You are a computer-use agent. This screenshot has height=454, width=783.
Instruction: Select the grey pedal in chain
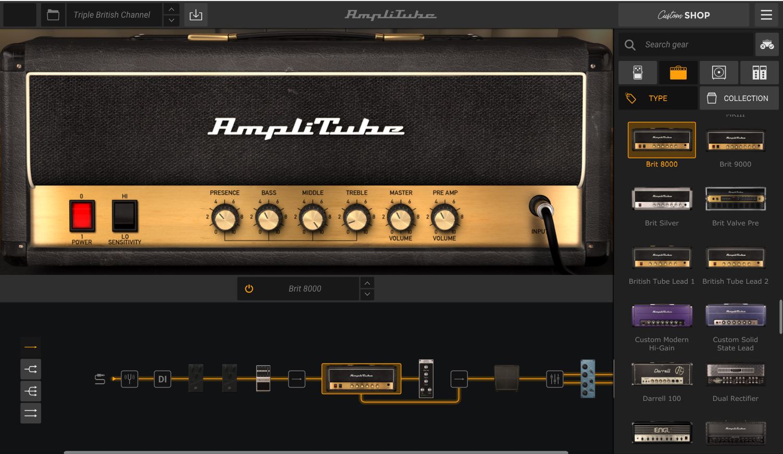tap(263, 378)
